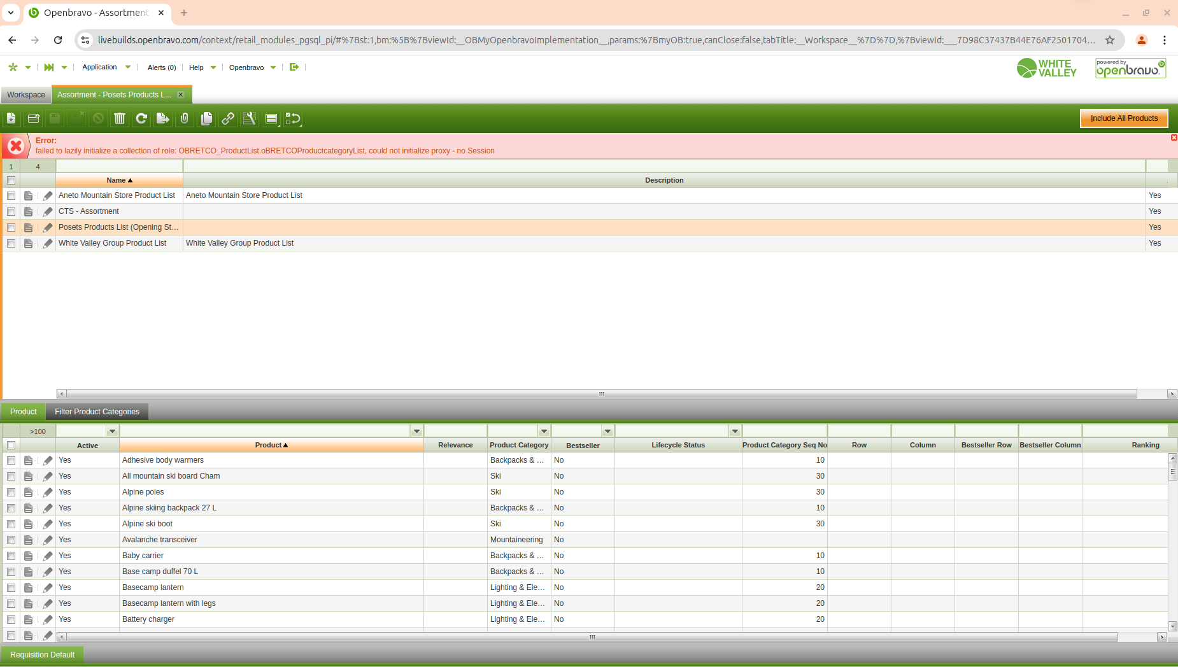Image resolution: width=1178 pixels, height=667 pixels.
Task: Dismiss the red error message banner
Action: coord(1174,138)
